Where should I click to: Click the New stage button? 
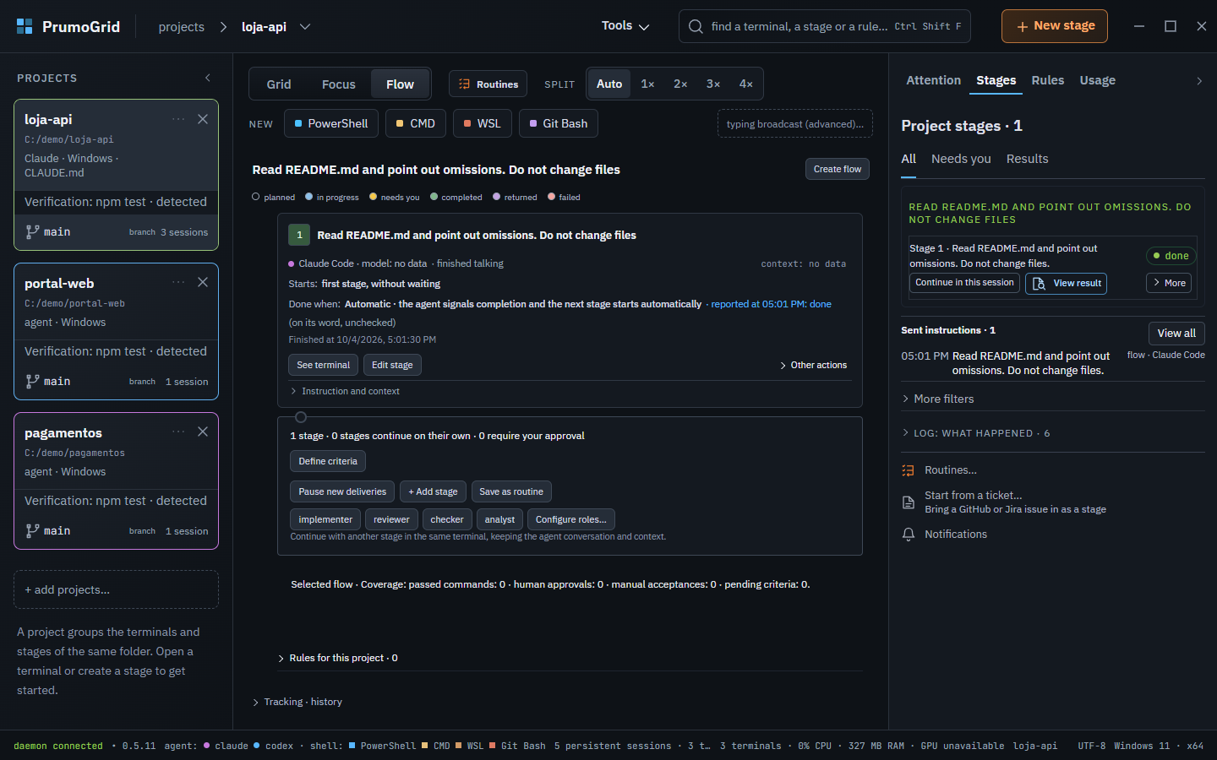point(1055,26)
